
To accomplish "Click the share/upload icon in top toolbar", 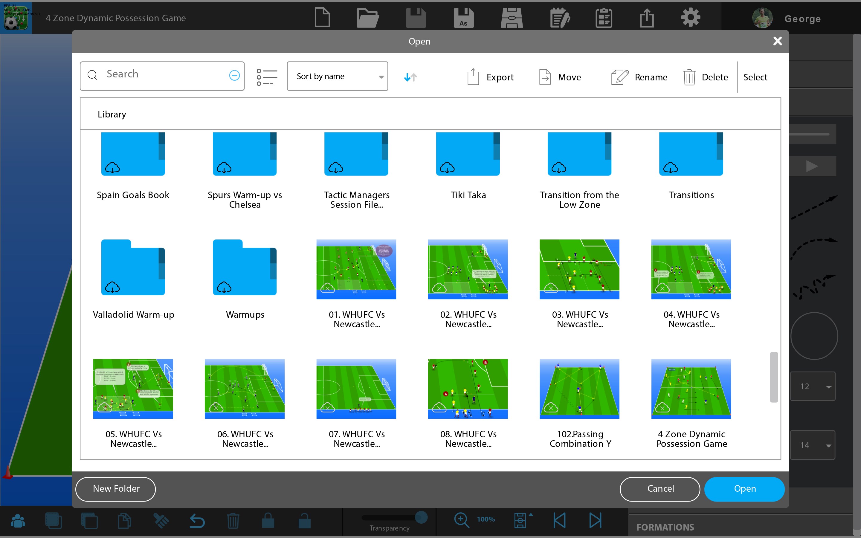I will point(647,18).
